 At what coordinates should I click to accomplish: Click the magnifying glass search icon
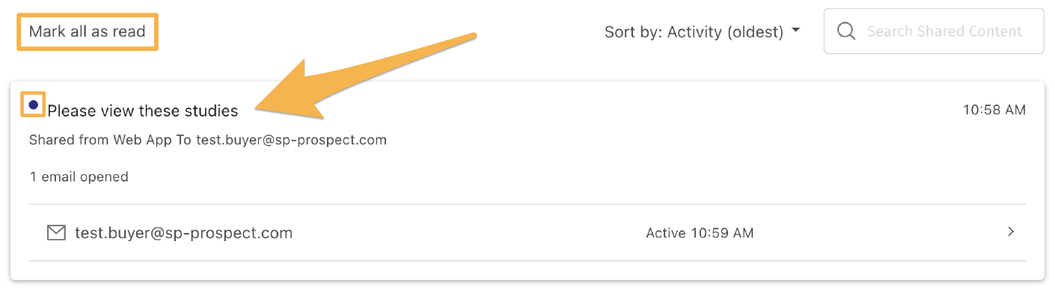pyautogui.click(x=846, y=31)
